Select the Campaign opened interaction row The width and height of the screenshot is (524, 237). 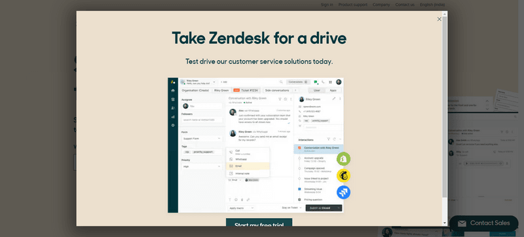(x=315, y=170)
